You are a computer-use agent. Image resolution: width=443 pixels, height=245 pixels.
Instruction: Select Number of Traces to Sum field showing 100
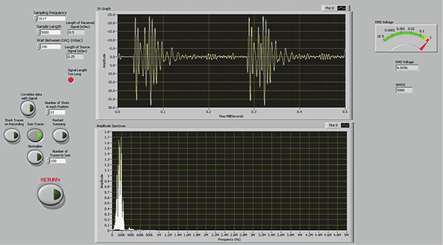(58, 161)
